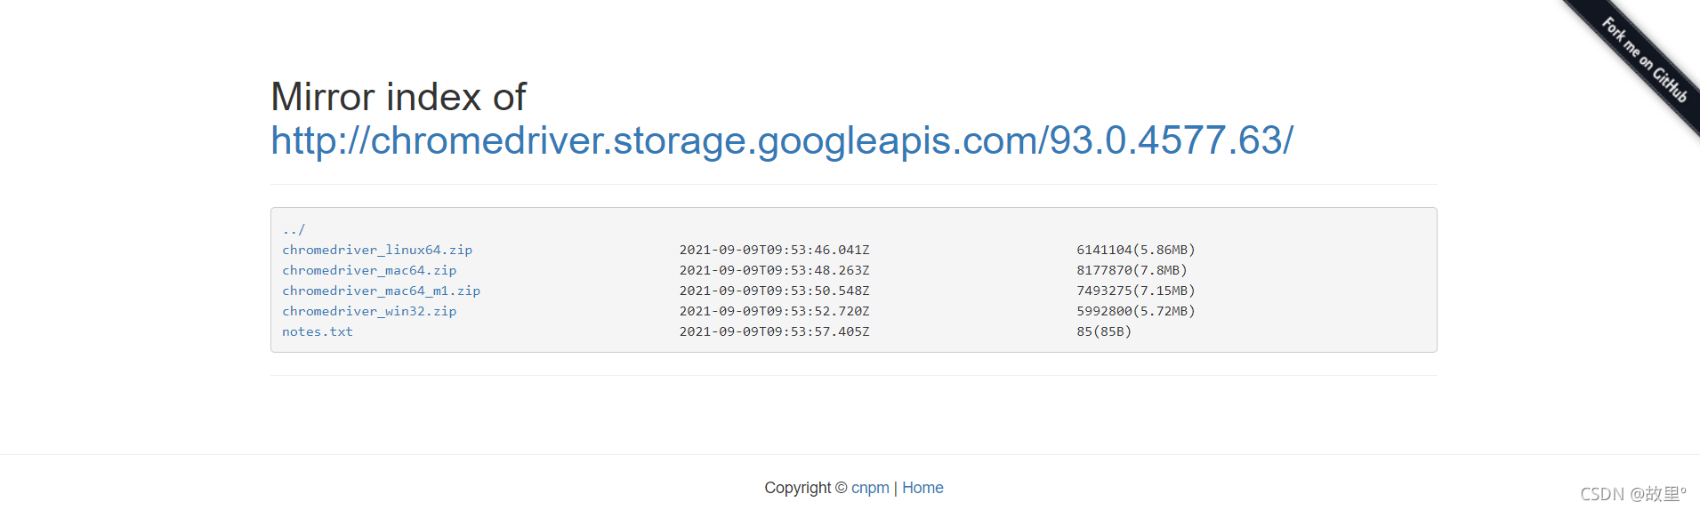Download chromedriver_mac64.zip file
Viewport: 1700px width, 510px height.
point(369,270)
